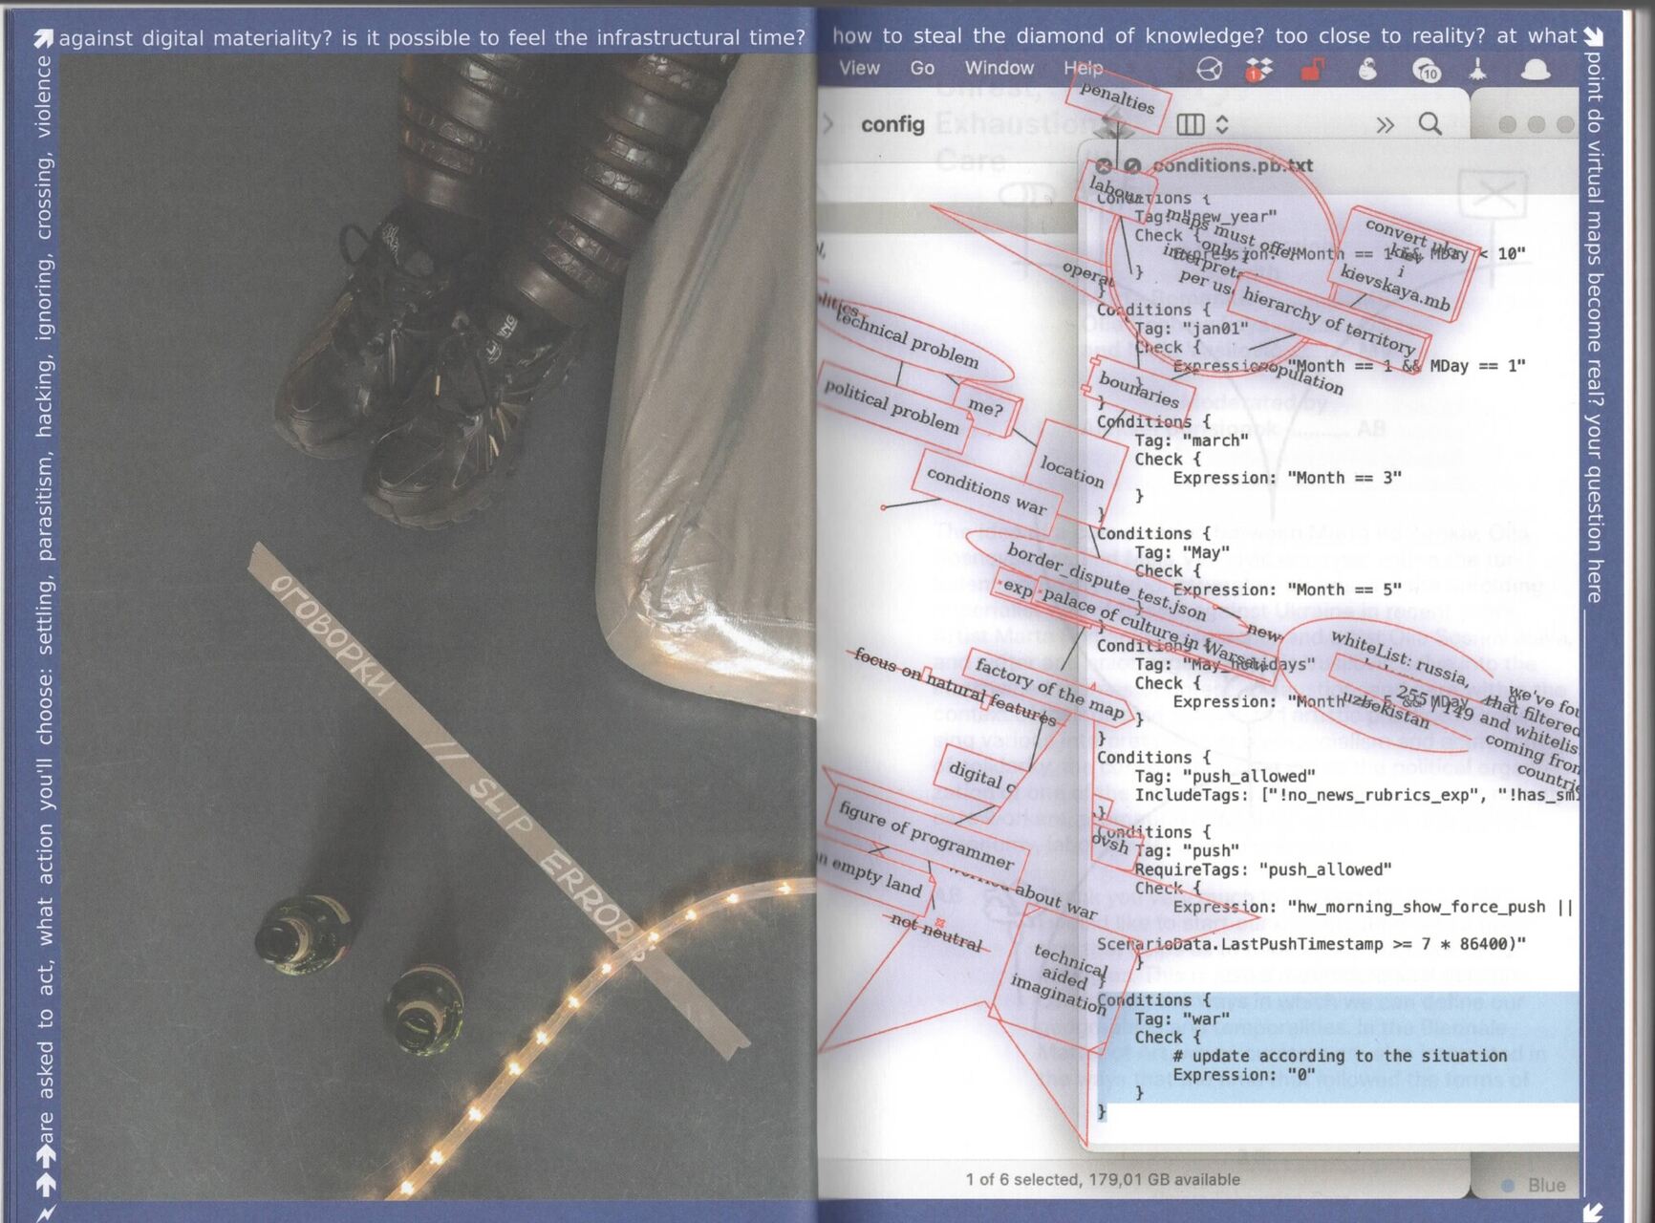The image size is (1655, 1223).
Task: Open the Go menu
Action: [x=922, y=68]
